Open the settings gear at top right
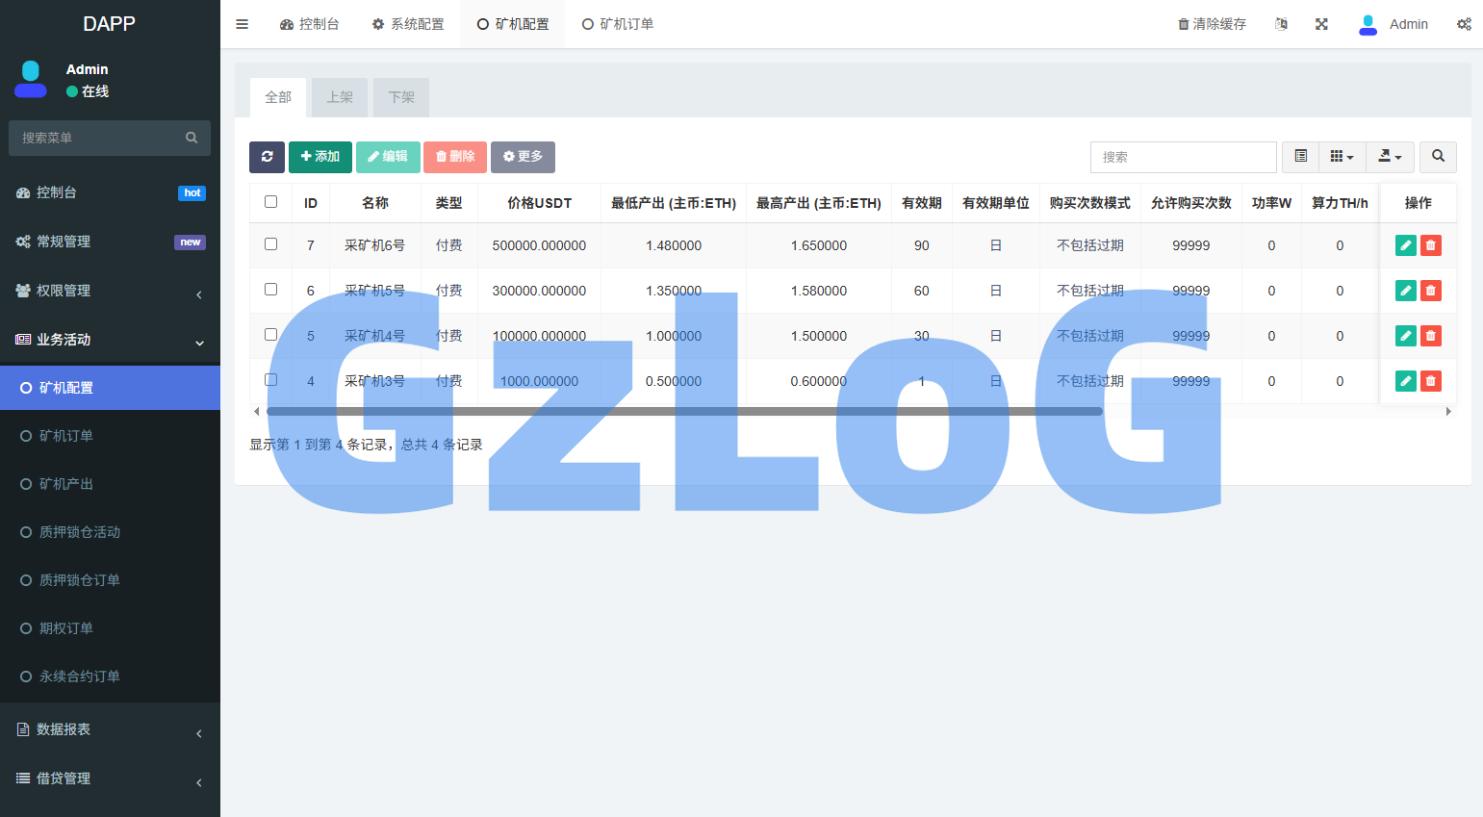 tap(1465, 23)
